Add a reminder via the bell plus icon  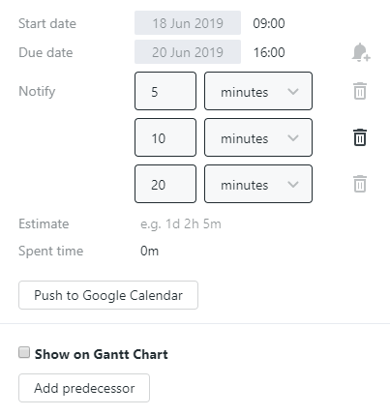[x=361, y=52]
